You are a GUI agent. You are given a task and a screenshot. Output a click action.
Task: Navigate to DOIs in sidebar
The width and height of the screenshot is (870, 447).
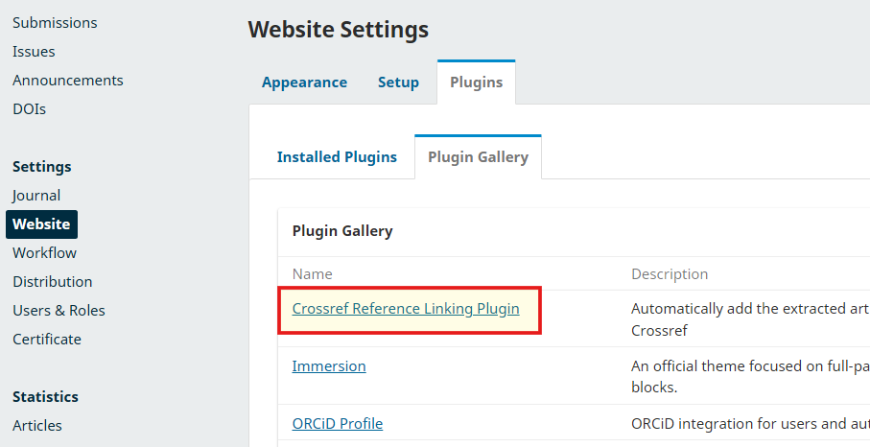click(29, 109)
